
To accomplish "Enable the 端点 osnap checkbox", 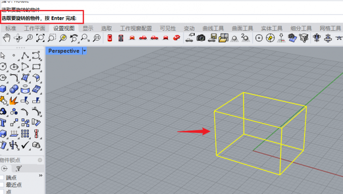I will [2, 177].
